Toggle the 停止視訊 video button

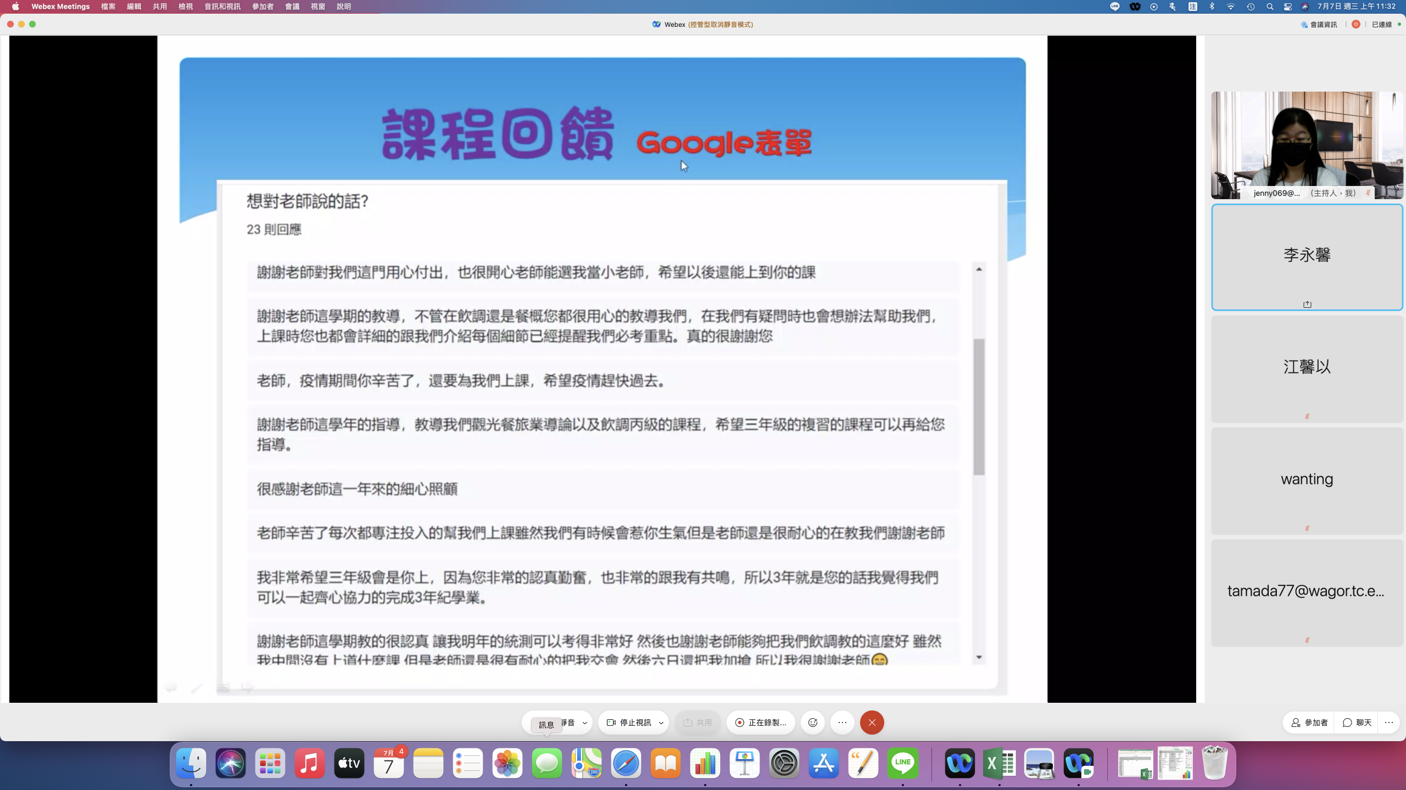point(628,723)
